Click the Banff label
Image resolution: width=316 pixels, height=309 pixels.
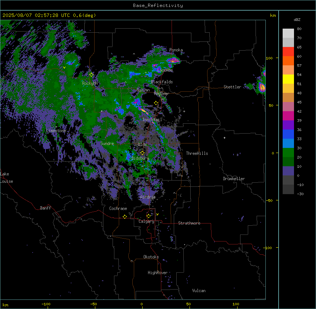(45, 208)
